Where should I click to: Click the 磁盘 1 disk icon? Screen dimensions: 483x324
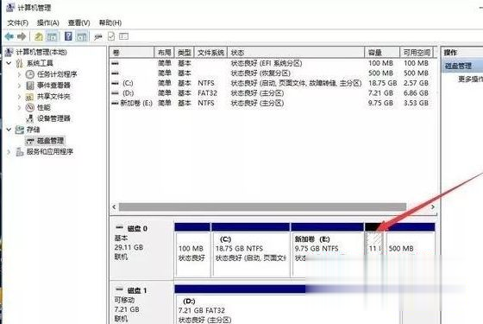[119, 289]
